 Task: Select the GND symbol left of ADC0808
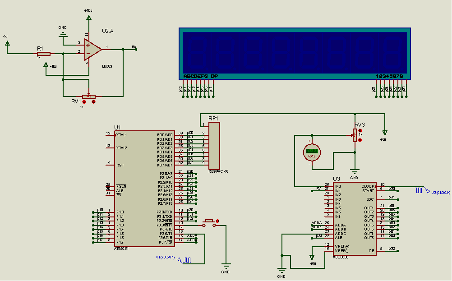(281, 271)
